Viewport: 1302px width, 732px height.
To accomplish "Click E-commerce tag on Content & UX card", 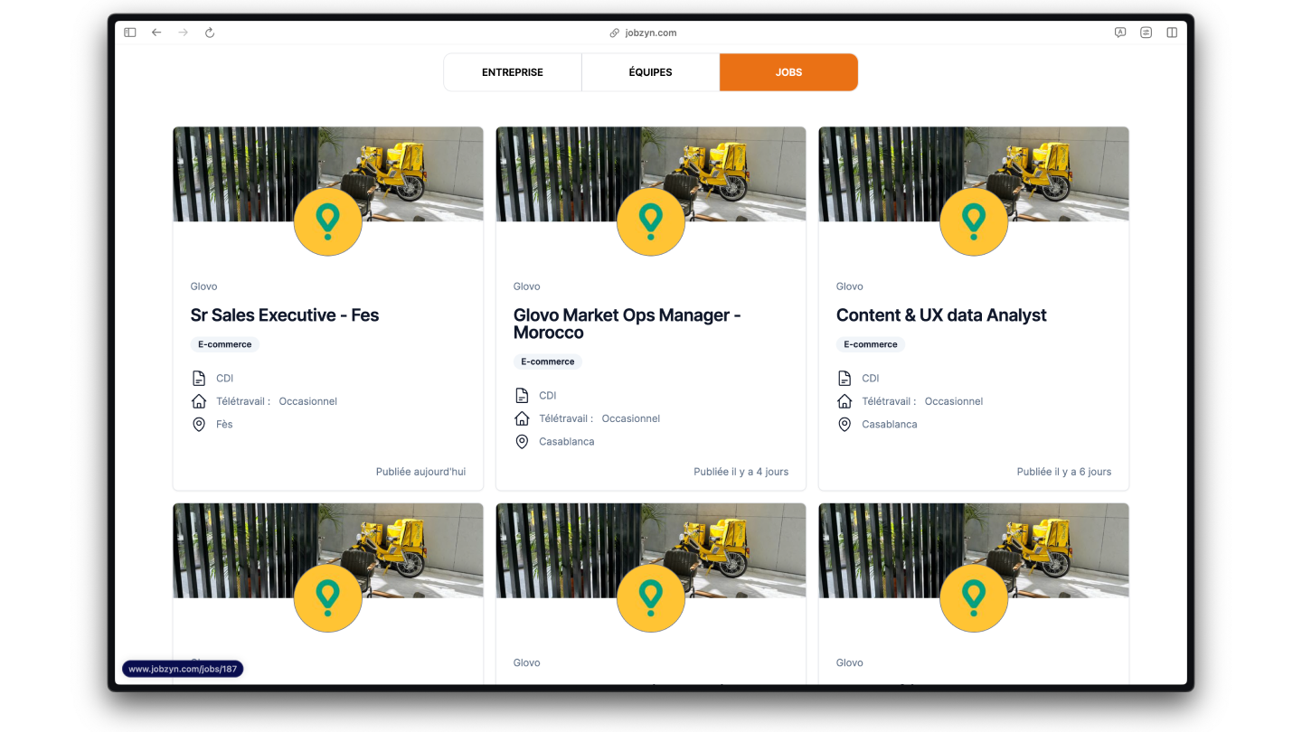I will 871,344.
